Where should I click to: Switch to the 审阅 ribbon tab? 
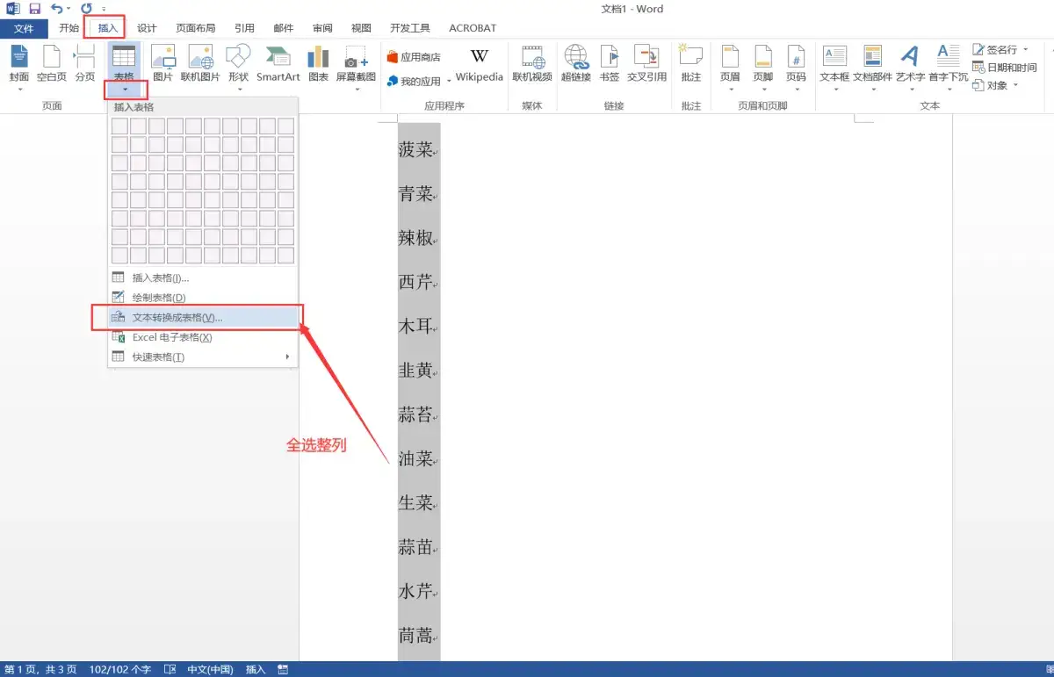pos(322,27)
